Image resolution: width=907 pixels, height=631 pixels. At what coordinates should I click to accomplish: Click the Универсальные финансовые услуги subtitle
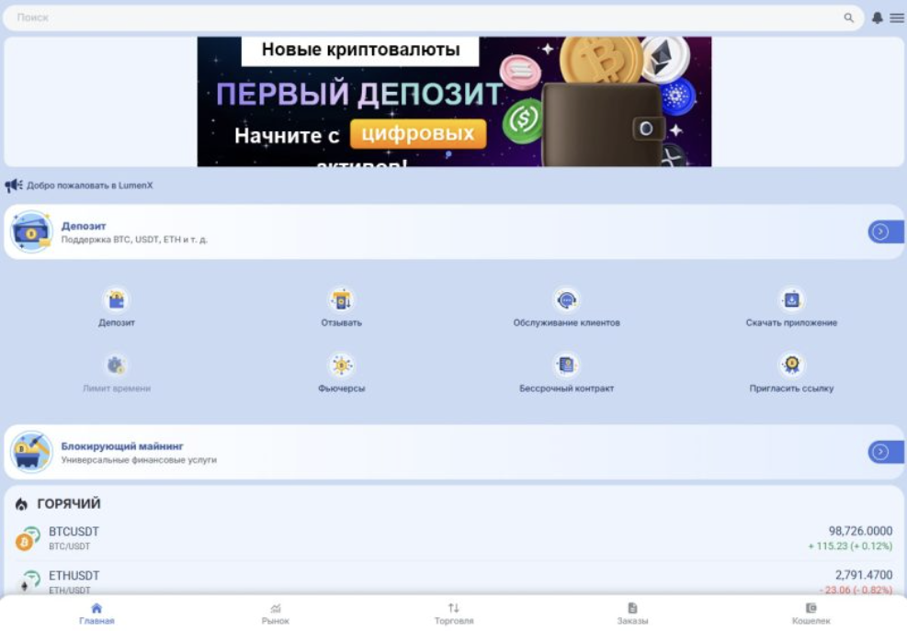pyautogui.click(x=139, y=460)
